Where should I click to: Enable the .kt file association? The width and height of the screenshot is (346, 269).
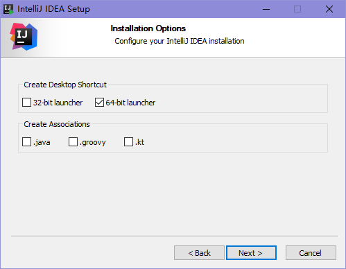pos(128,142)
